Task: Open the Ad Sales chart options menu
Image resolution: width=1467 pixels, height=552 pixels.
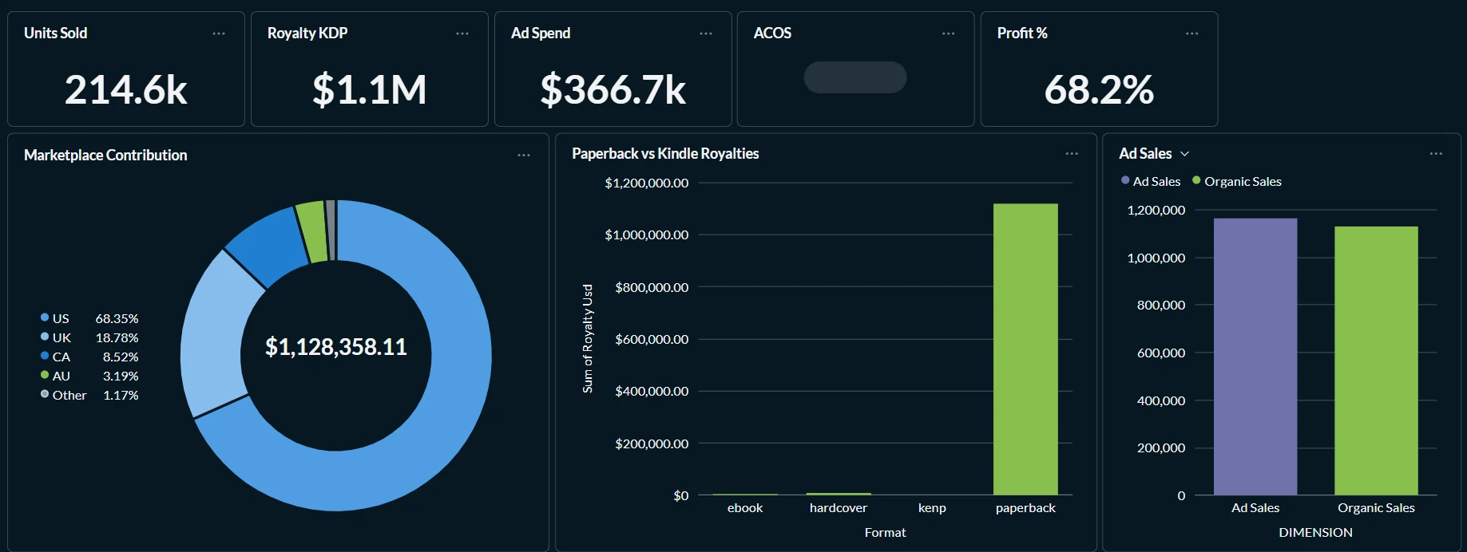Action: 1436,154
